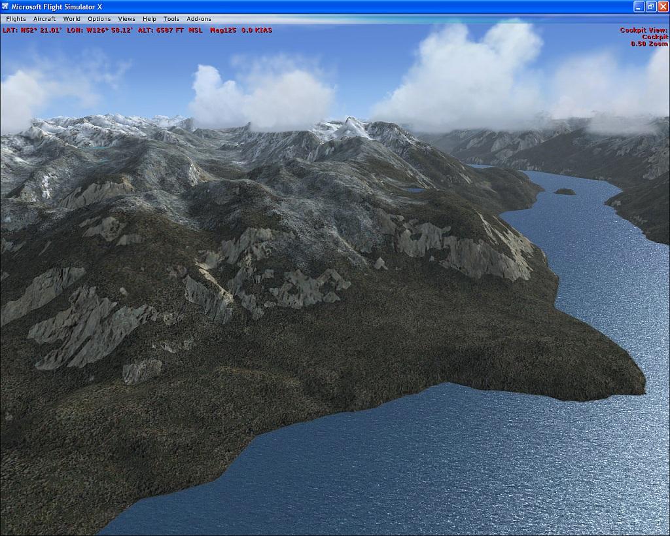
Task: Open the Views menu
Action: point(126,19)
